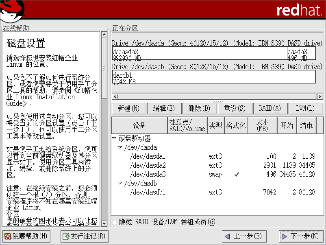Click the Red Hat shadowman logo

pyautogui.click(x=12, y=11)
